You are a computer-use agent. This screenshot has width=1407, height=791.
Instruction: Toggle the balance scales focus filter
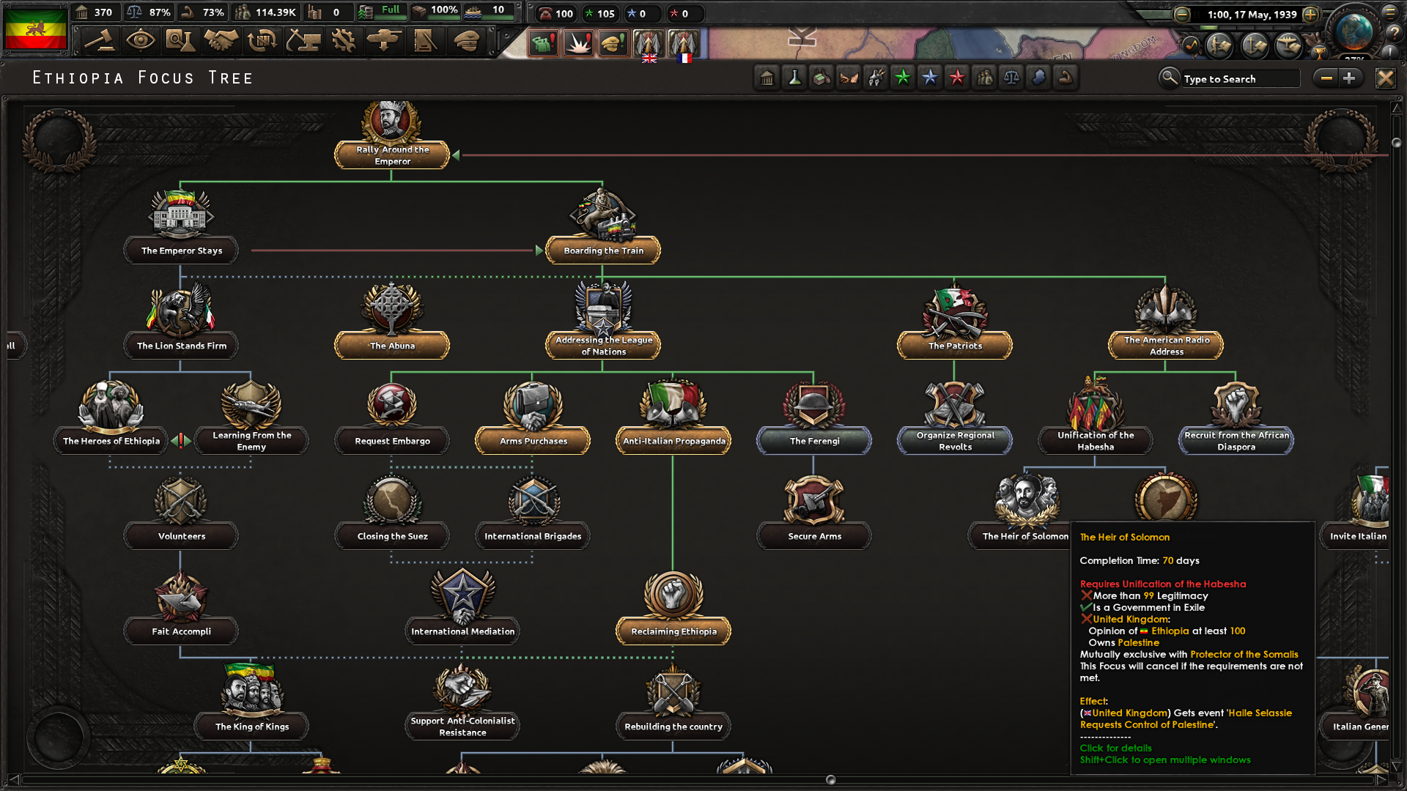pos(1011,78)
